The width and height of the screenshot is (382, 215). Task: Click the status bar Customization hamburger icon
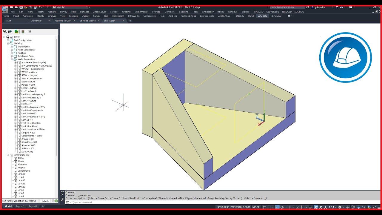pyautogui.click(x=379, y=207)
